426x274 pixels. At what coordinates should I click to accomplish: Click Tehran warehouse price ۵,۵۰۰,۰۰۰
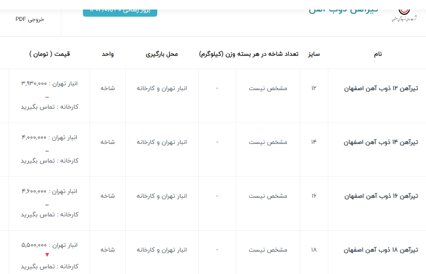(x=49, y=245)
